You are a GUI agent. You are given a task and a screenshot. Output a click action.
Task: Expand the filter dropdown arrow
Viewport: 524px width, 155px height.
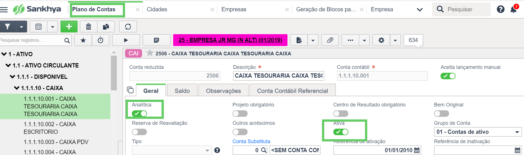click(21, 27)
